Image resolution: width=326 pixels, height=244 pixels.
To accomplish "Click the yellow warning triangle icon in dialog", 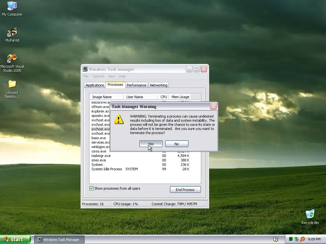I will (x=119, y=119).
